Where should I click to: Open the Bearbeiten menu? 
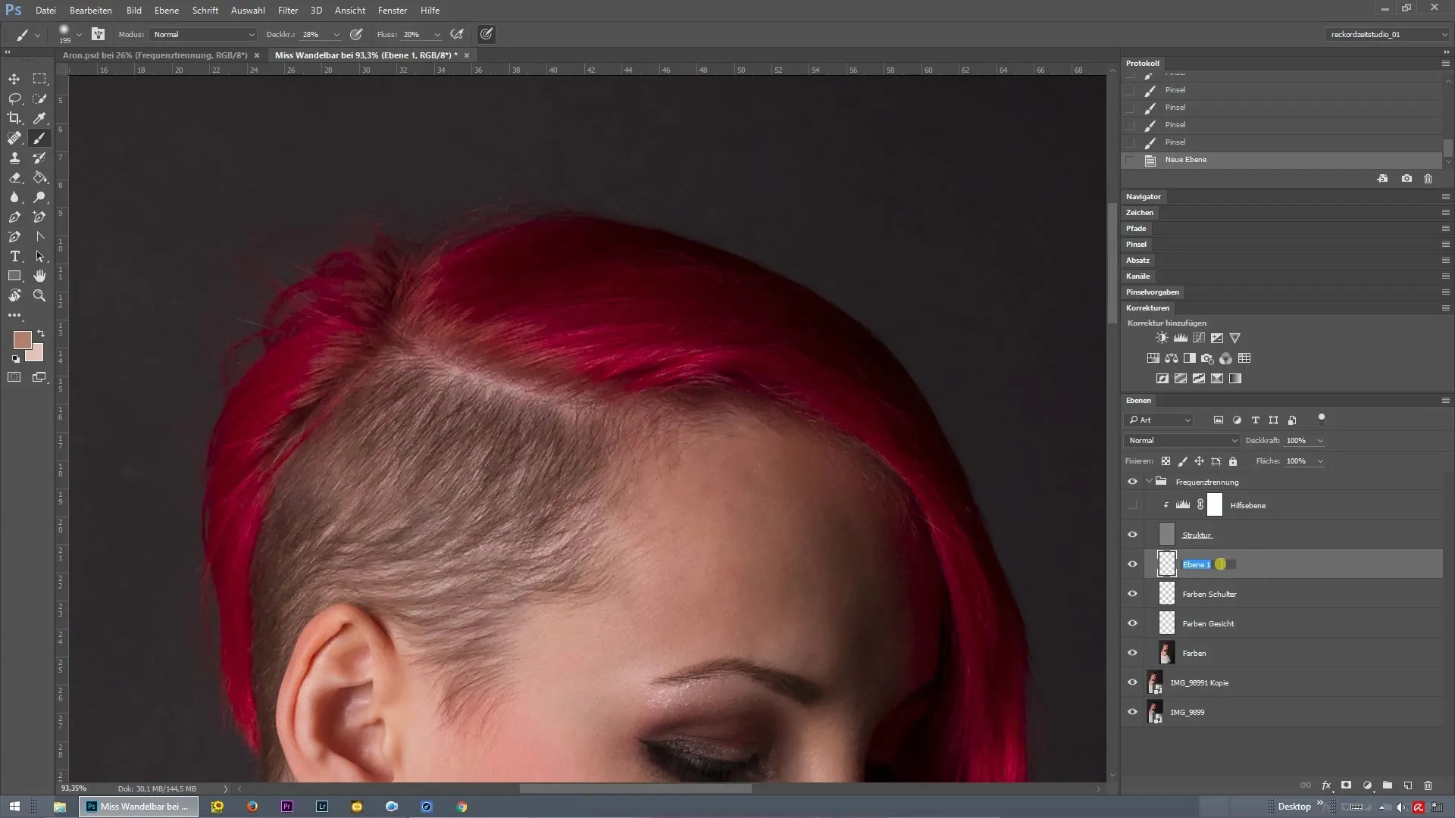pos(91,11)
